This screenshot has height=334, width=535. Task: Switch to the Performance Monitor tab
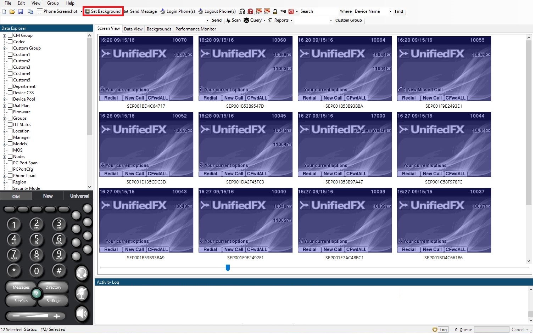[196, 29]
